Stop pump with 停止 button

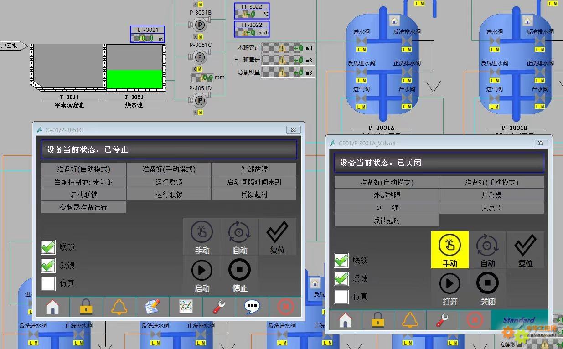pyautogui.click(x=240, y=274)
